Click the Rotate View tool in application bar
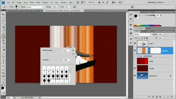Screen dimensions: 176x99 coord(107,2)
